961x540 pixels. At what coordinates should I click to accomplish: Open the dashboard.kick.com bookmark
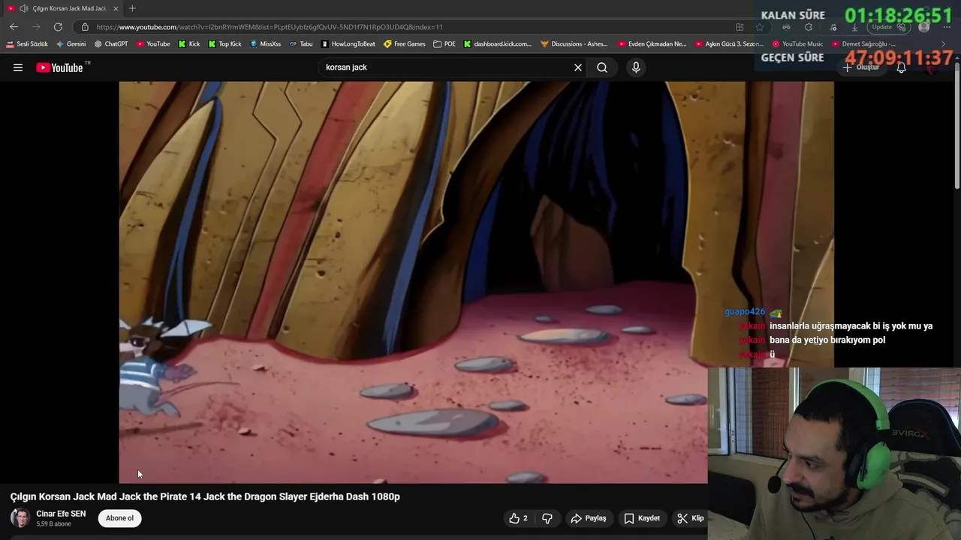tap(498, 44)
